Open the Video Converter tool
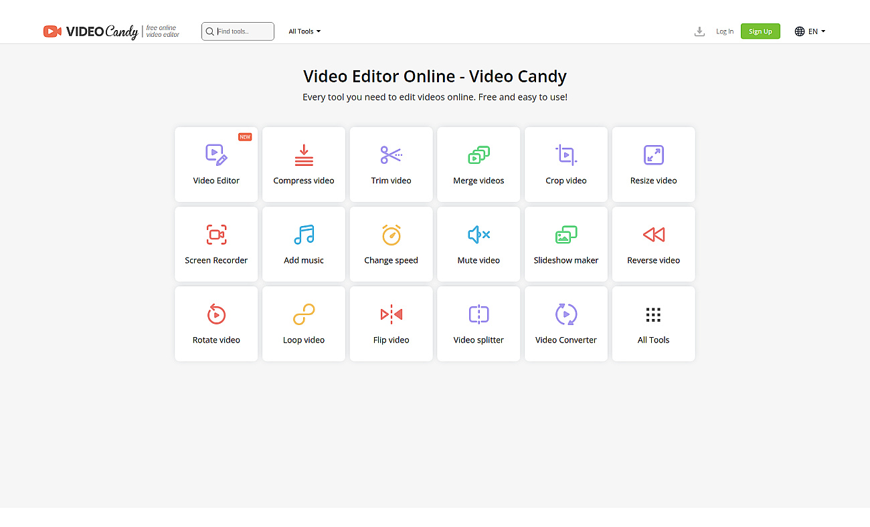The height and width of the screenshot is (527, 870). (566, 324)
